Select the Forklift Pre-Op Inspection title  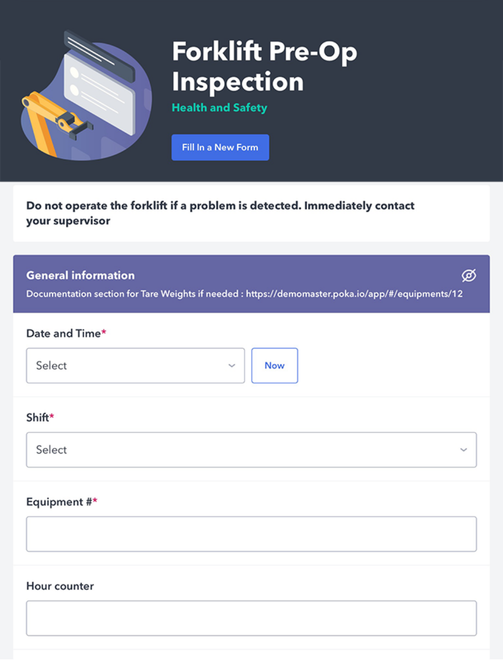(264, 66)
